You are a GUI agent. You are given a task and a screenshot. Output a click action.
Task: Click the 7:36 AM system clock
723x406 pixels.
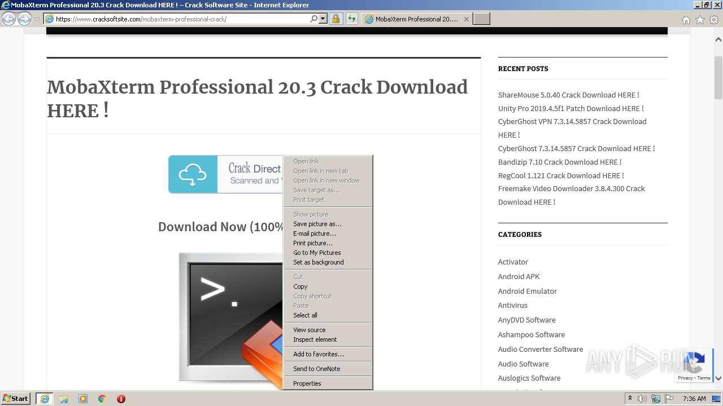pyautogui.click(x=694, y=399)
